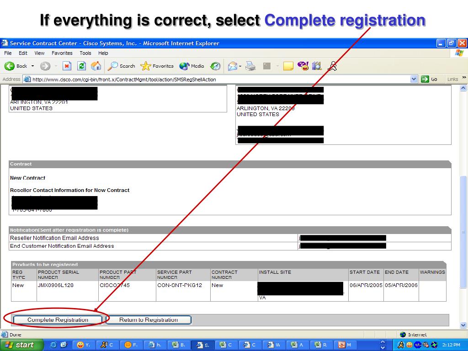
Task: Click the system tray clock 2:12 PM
Action: [451, 345]
